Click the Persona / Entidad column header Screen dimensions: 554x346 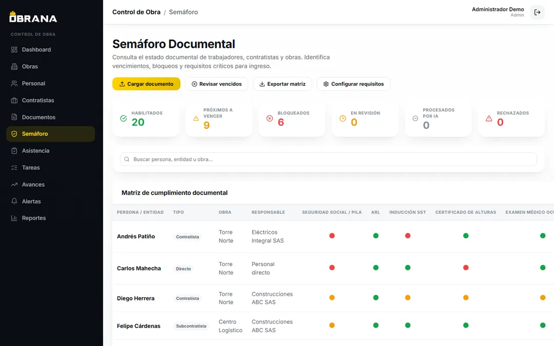coord(140,212)
